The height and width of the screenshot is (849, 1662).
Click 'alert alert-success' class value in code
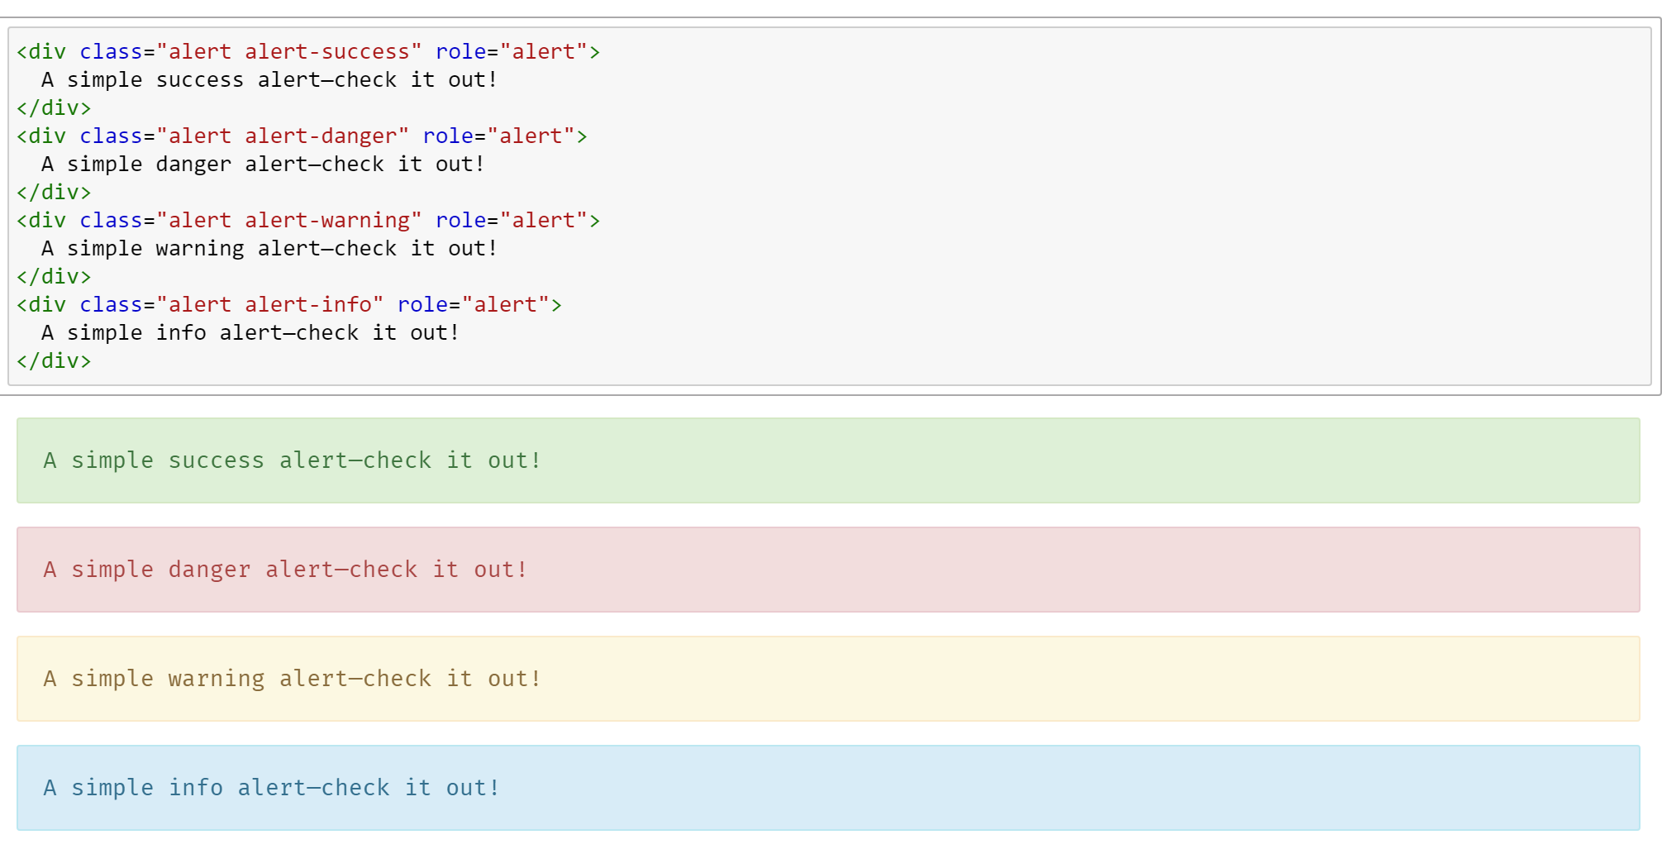coord(289,52)
